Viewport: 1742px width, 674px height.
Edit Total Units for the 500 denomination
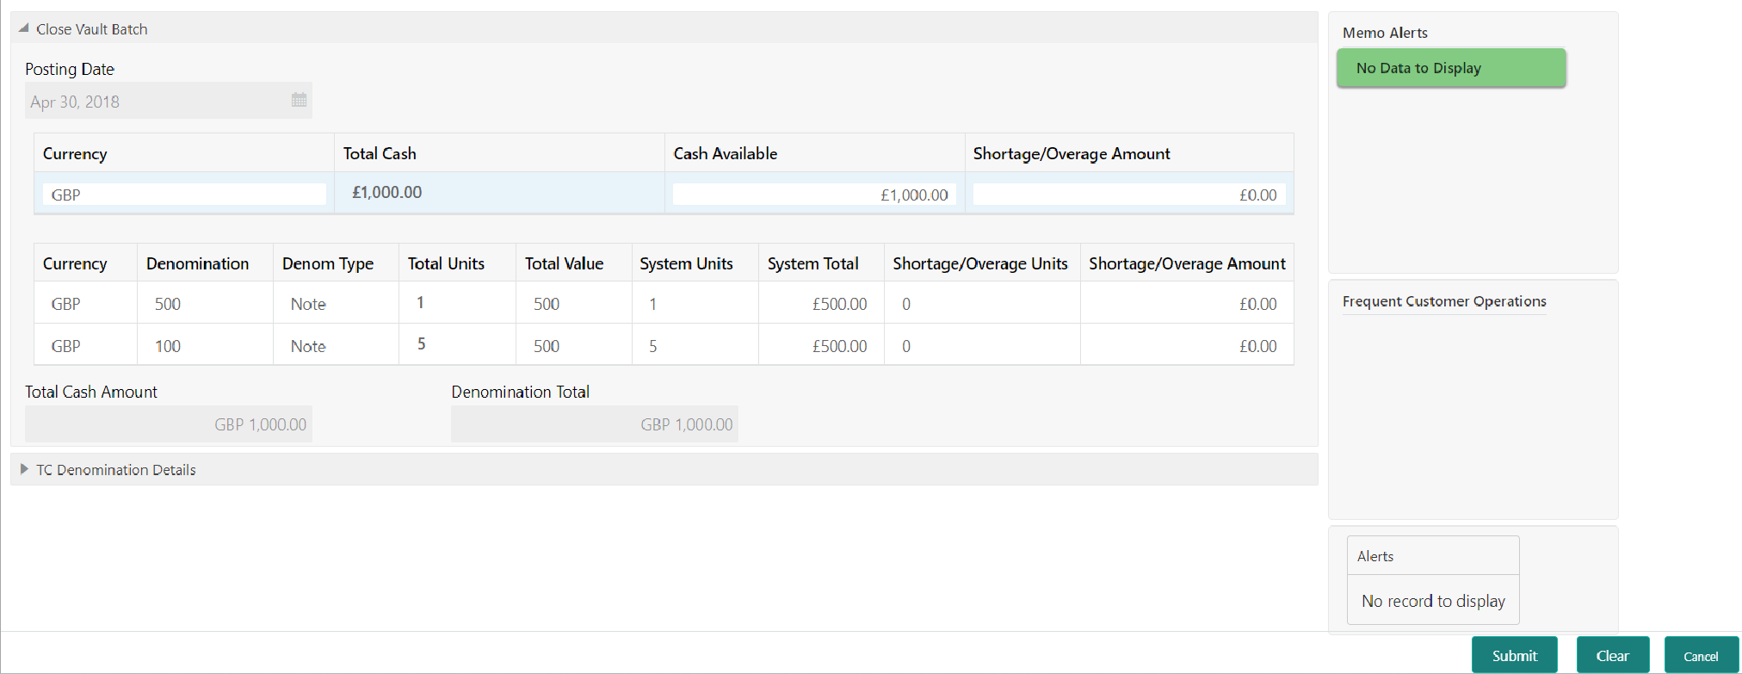[x=457, y=303]
